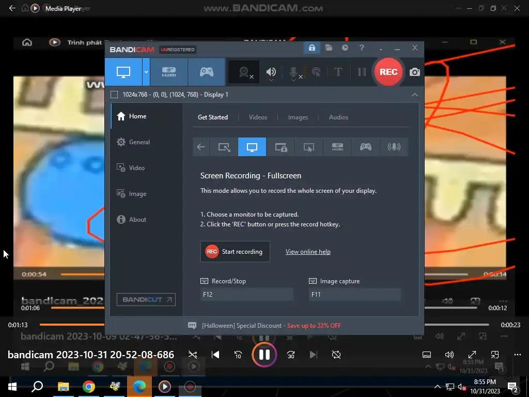Show hidden tray icons chevron
Screen dimensions: 529x397
click(x=437, y=387)
